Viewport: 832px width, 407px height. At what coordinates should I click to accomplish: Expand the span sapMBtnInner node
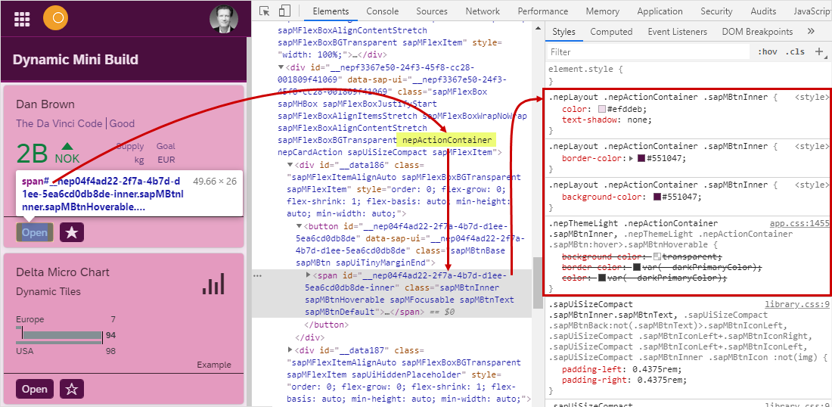tap(309, 275)
